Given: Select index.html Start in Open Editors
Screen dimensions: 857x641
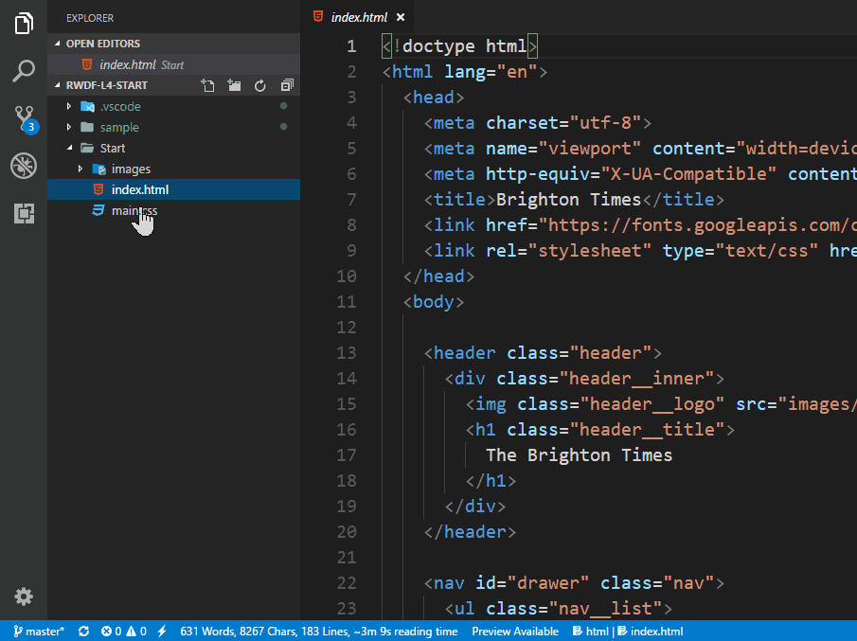Looking at the screenshot, I should (174, 64).
